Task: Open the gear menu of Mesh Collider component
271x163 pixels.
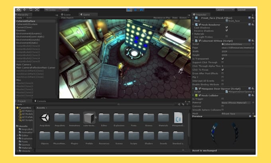Action: coord(253,95)
